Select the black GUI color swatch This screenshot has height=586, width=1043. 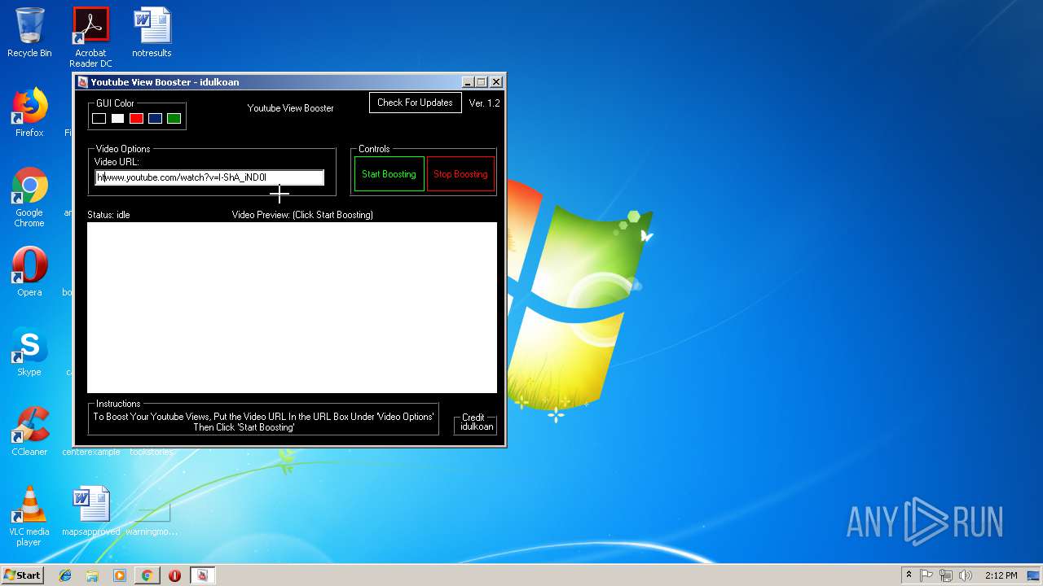[99, 119]
